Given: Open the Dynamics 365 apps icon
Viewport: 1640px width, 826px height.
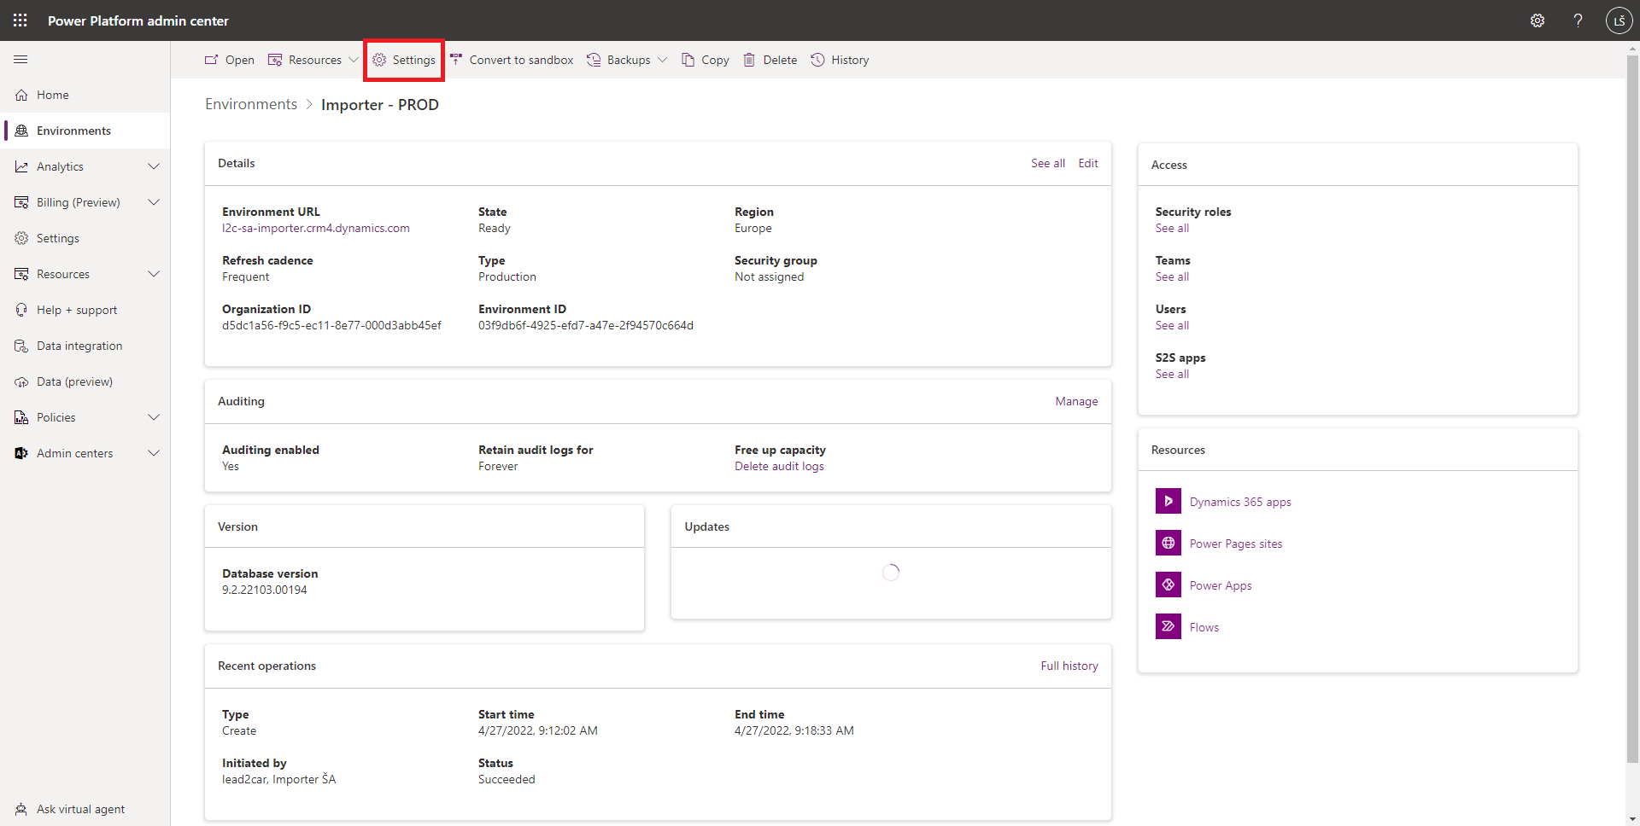Looking at the screenshot, I should pos(1168,501).
